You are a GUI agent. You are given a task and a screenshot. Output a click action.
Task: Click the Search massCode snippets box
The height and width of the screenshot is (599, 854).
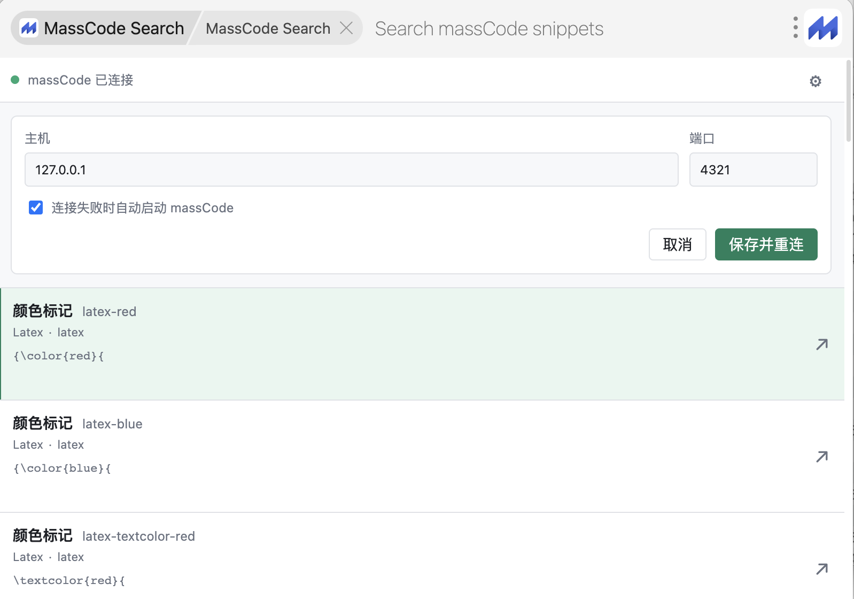pyautogui.click(x=577, y=28)
